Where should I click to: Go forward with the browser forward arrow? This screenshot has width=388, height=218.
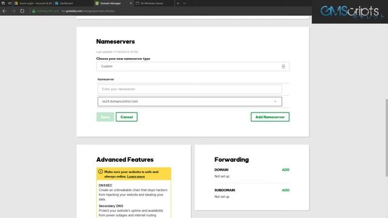point(13,11)
